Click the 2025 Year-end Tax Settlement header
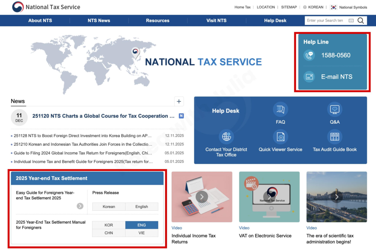The image size is (376, 251). [87, 178]
